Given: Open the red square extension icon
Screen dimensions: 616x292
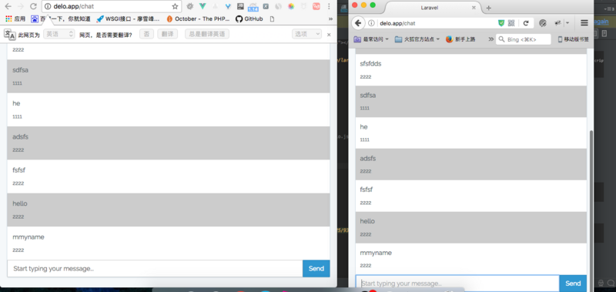Looking at the screenshot, I should coord(316,6).
